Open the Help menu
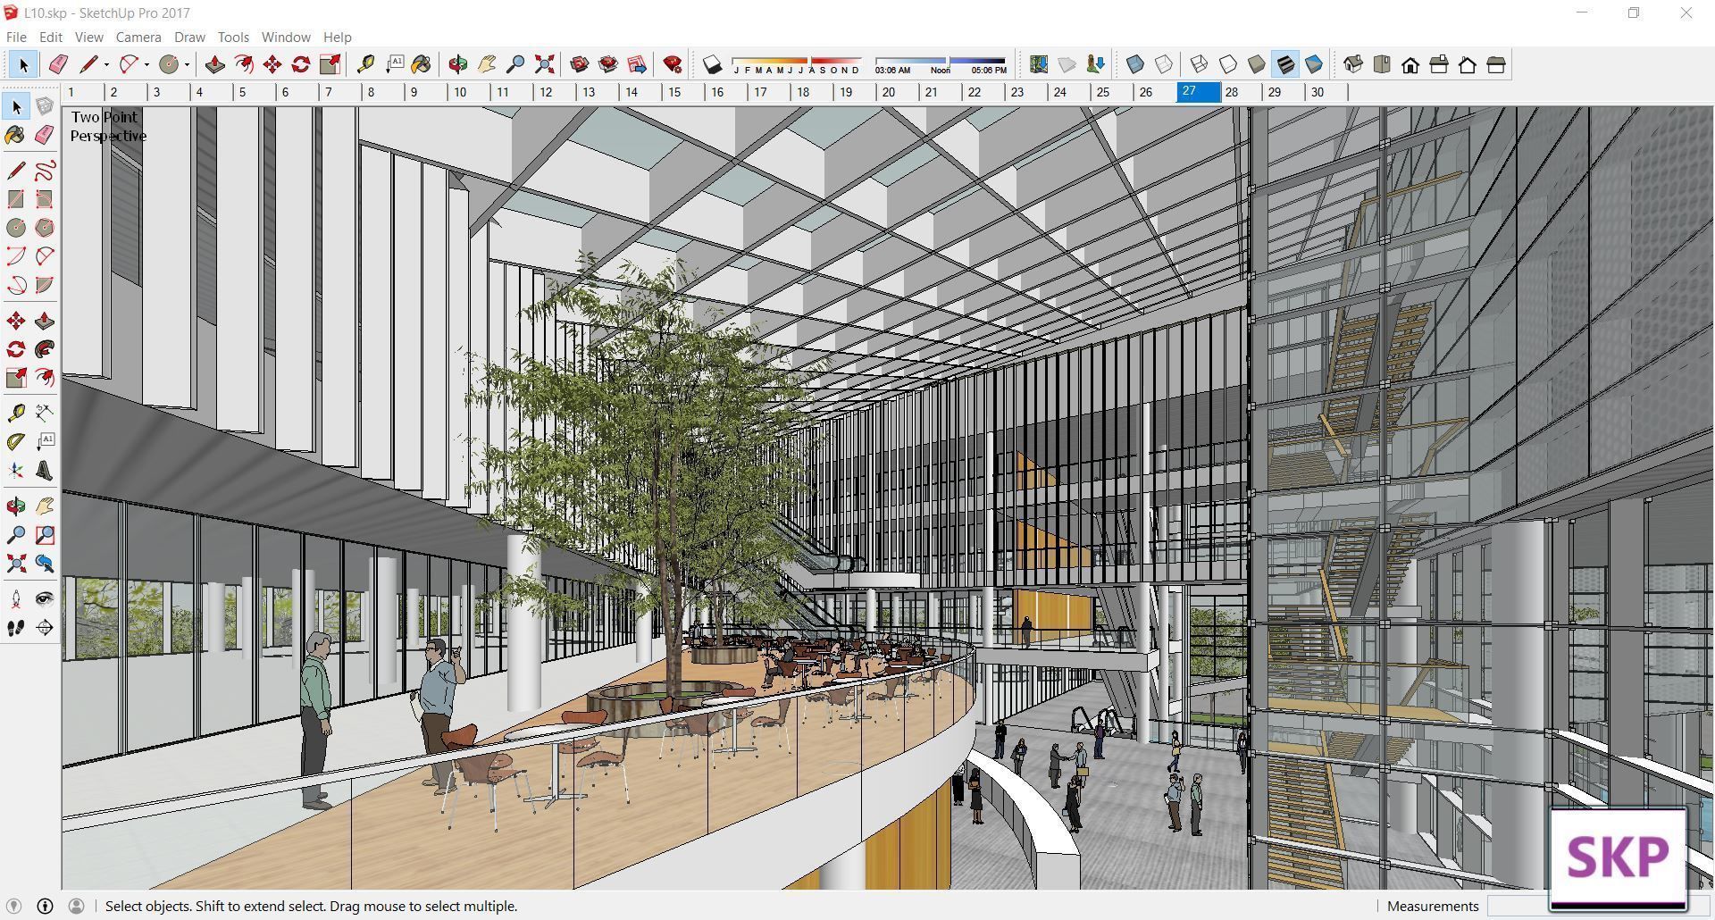 click(337, 37)
